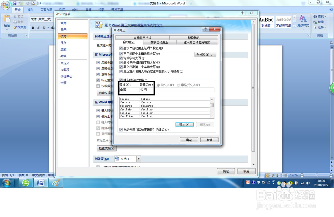Image resolution: width=334 pixels, height=217 pixels.
Task: Toggle Bold formatting button
Action: point(33,28)
